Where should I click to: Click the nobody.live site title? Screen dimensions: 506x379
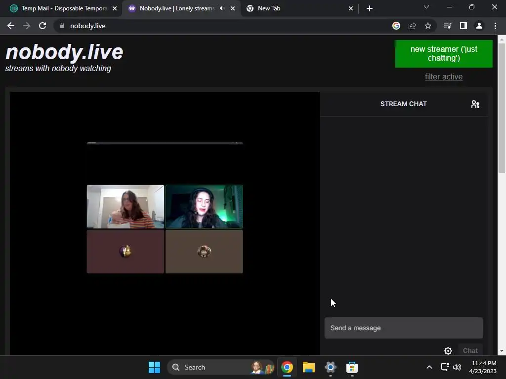(x=64, y=52)
